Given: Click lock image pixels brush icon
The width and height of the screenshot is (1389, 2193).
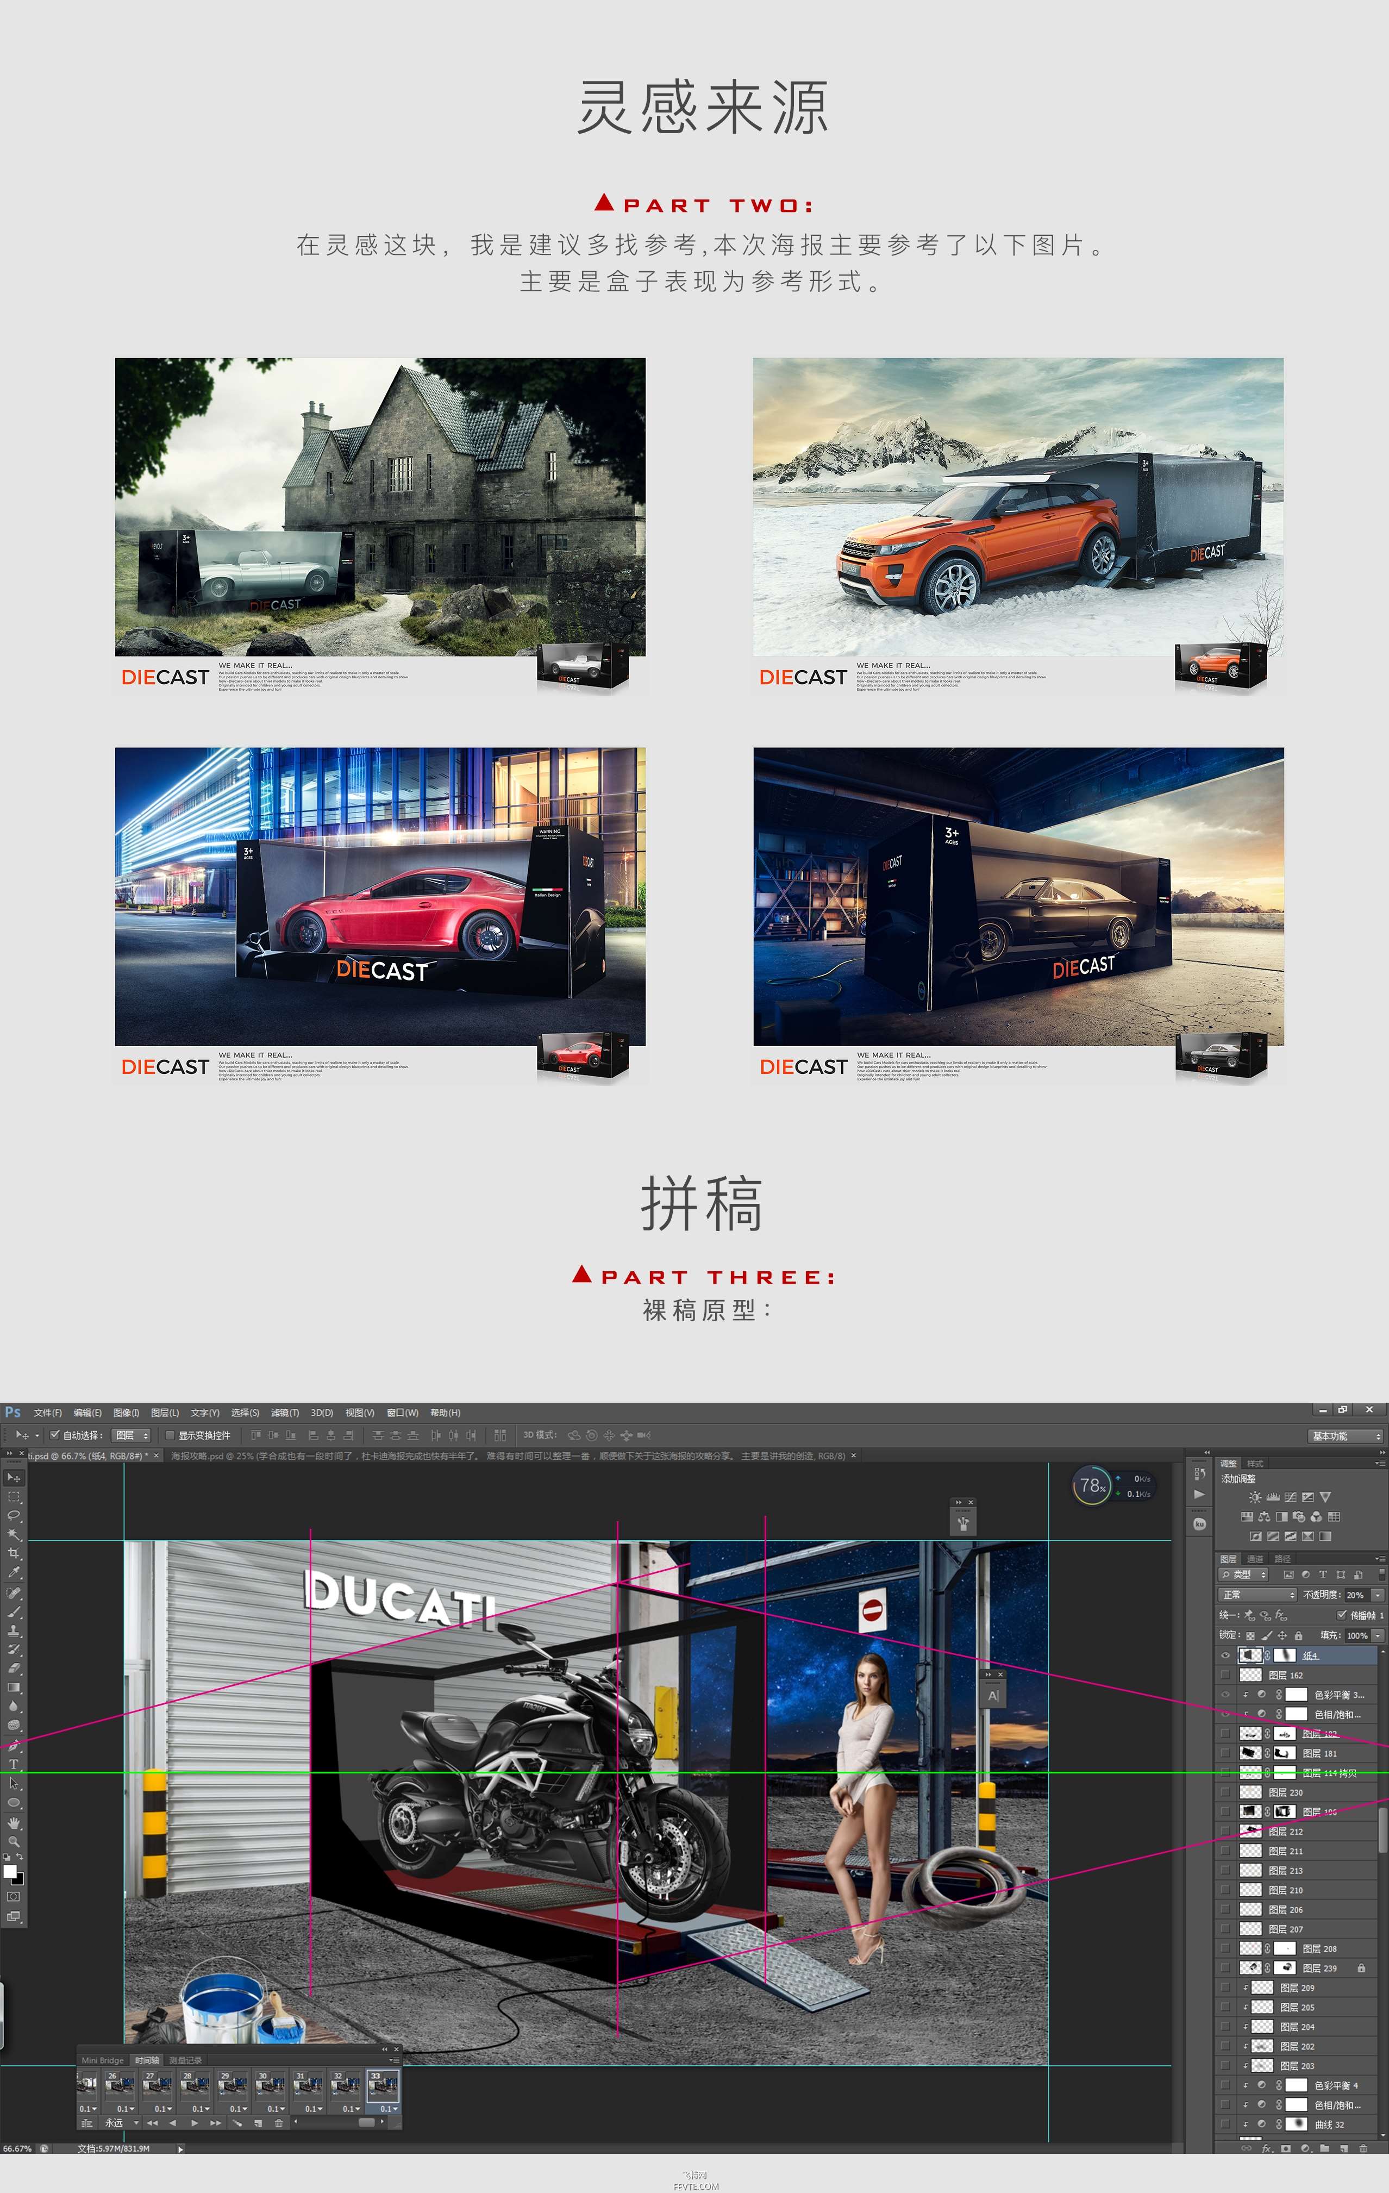Looking at the screenshot, I should (1266, 1635).
